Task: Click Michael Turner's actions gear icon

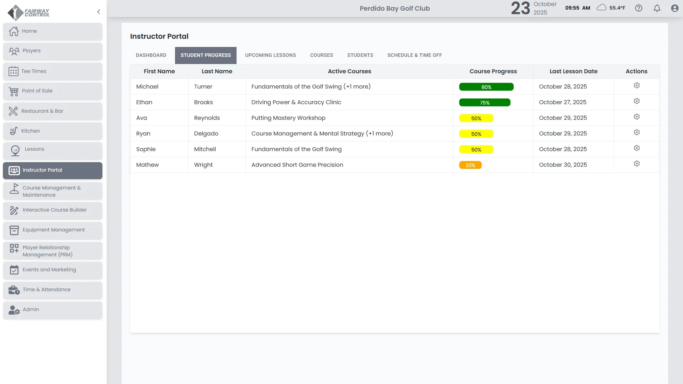Action: 636,86
